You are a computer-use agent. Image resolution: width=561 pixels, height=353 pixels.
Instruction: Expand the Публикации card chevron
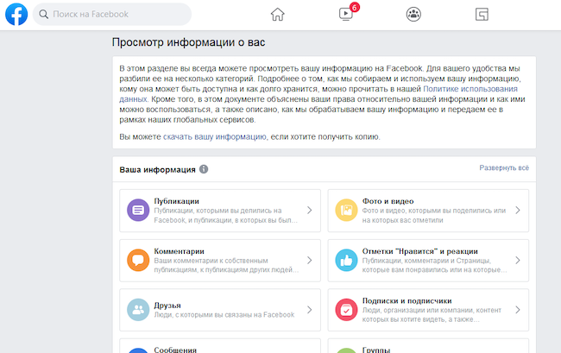pyautogui.click(x=310, y=211)
